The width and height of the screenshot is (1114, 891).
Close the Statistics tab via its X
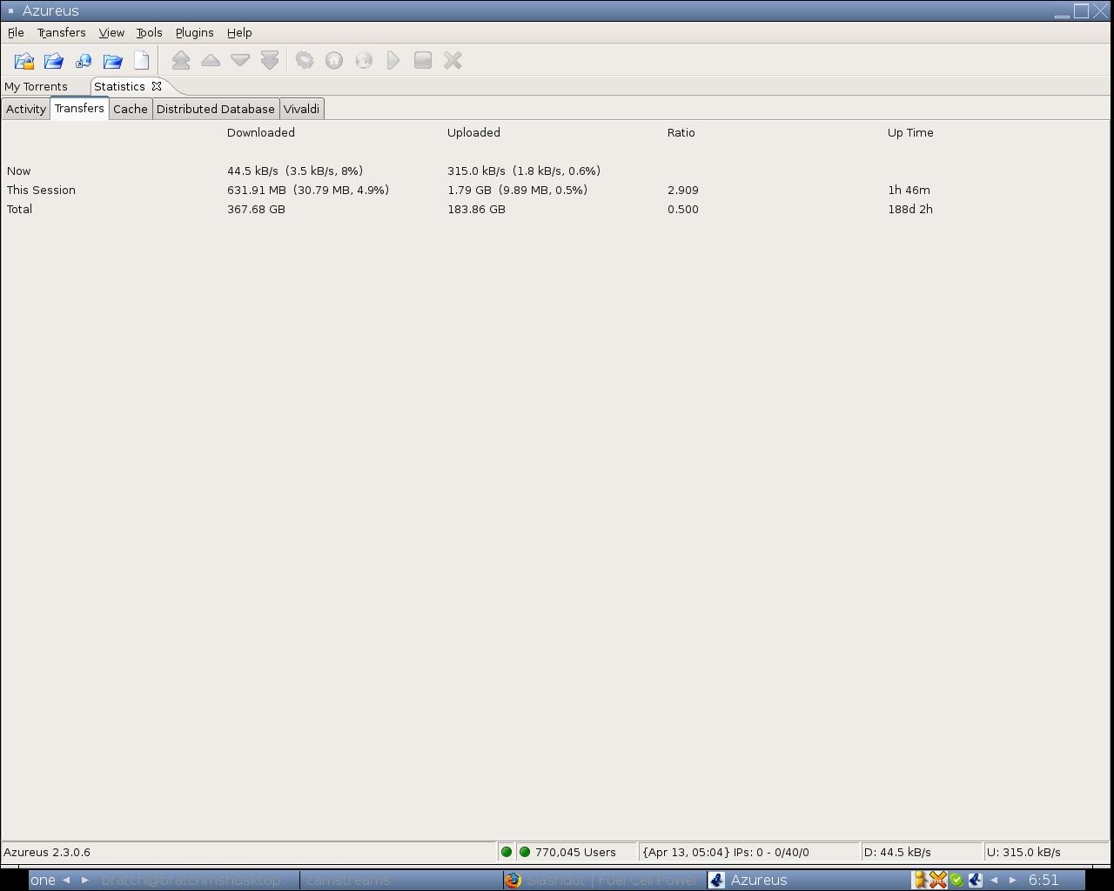[x=157, y=86]
